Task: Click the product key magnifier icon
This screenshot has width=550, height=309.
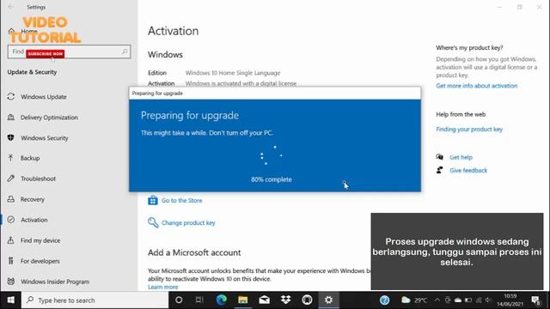Action: (x=153, y=222)
